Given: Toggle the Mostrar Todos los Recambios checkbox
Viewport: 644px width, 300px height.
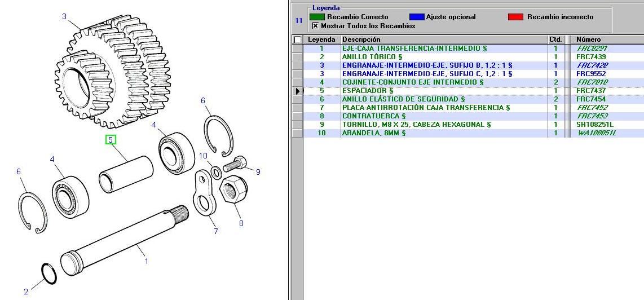Looking at the screenshot, I should [x=315, y=26].
